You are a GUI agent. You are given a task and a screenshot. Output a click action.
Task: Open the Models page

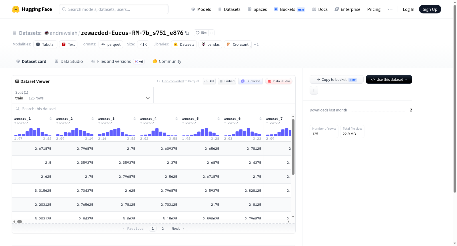coord(201,9)
